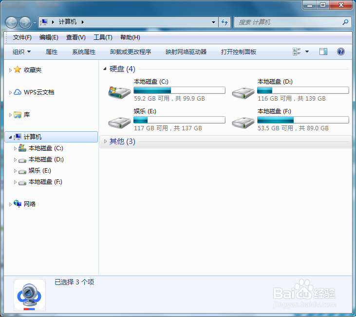Click 117 GB 可用 text
The width and height of the screenshot is (356, 317).
(x=151, y=128)
